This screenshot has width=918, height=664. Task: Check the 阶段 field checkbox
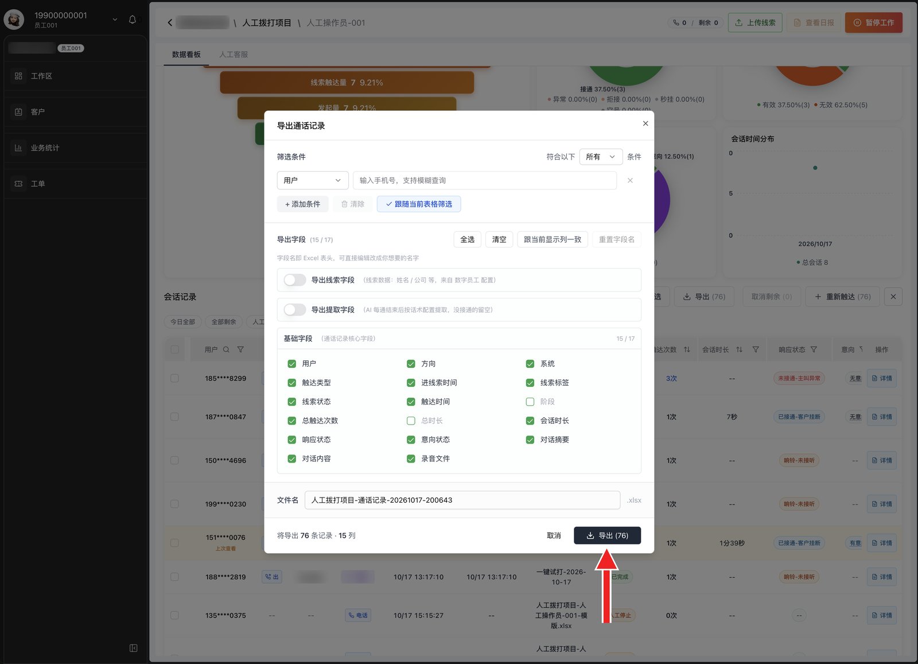(530, 402)
